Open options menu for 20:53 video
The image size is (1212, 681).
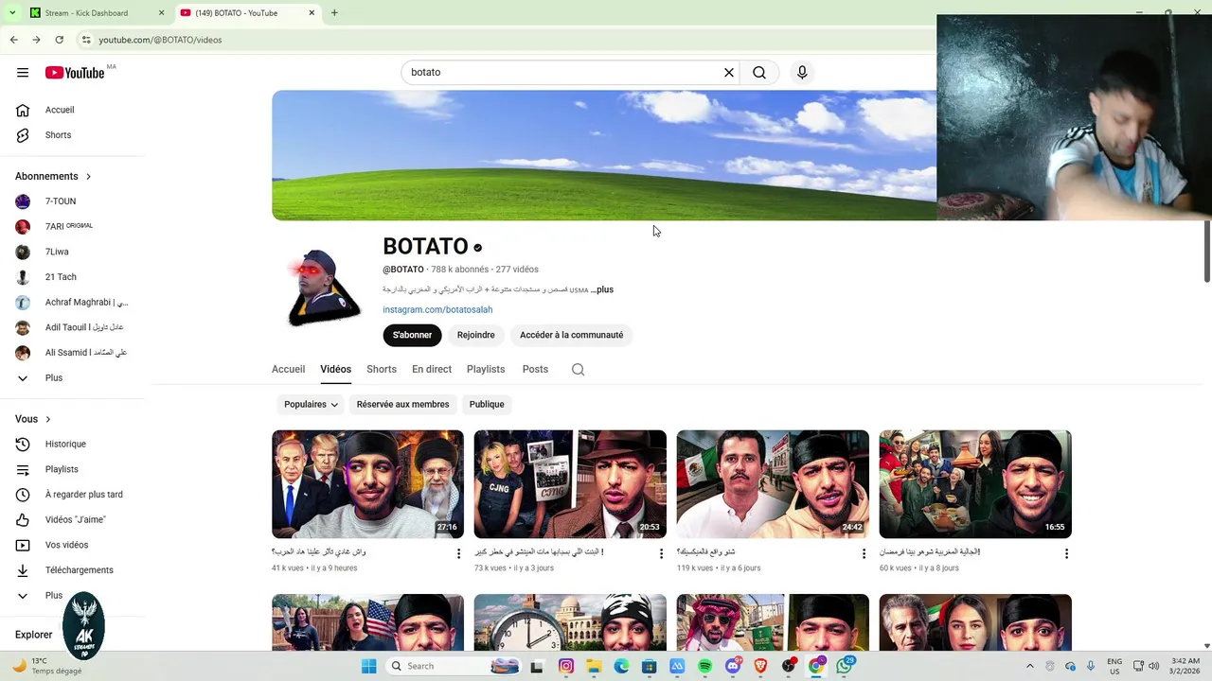click(x=661, y=553)
